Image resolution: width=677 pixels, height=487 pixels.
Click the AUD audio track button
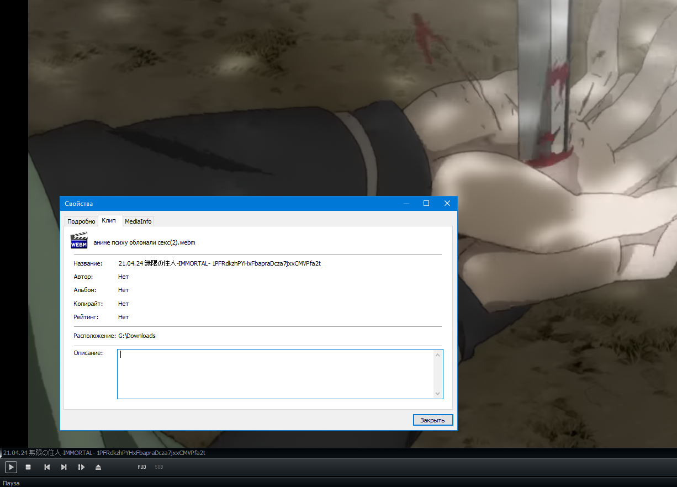[x=142, y=467]
